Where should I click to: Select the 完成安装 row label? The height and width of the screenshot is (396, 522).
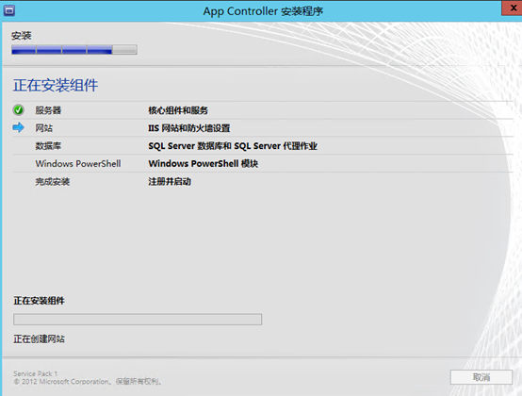coord(53,182)
